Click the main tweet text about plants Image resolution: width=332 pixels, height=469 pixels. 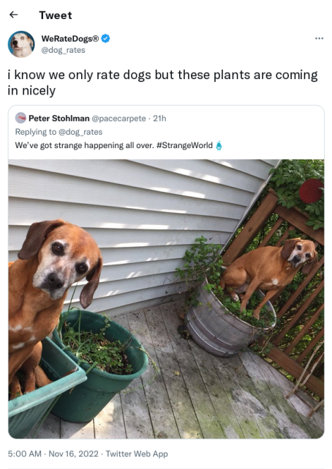[163, 83]
